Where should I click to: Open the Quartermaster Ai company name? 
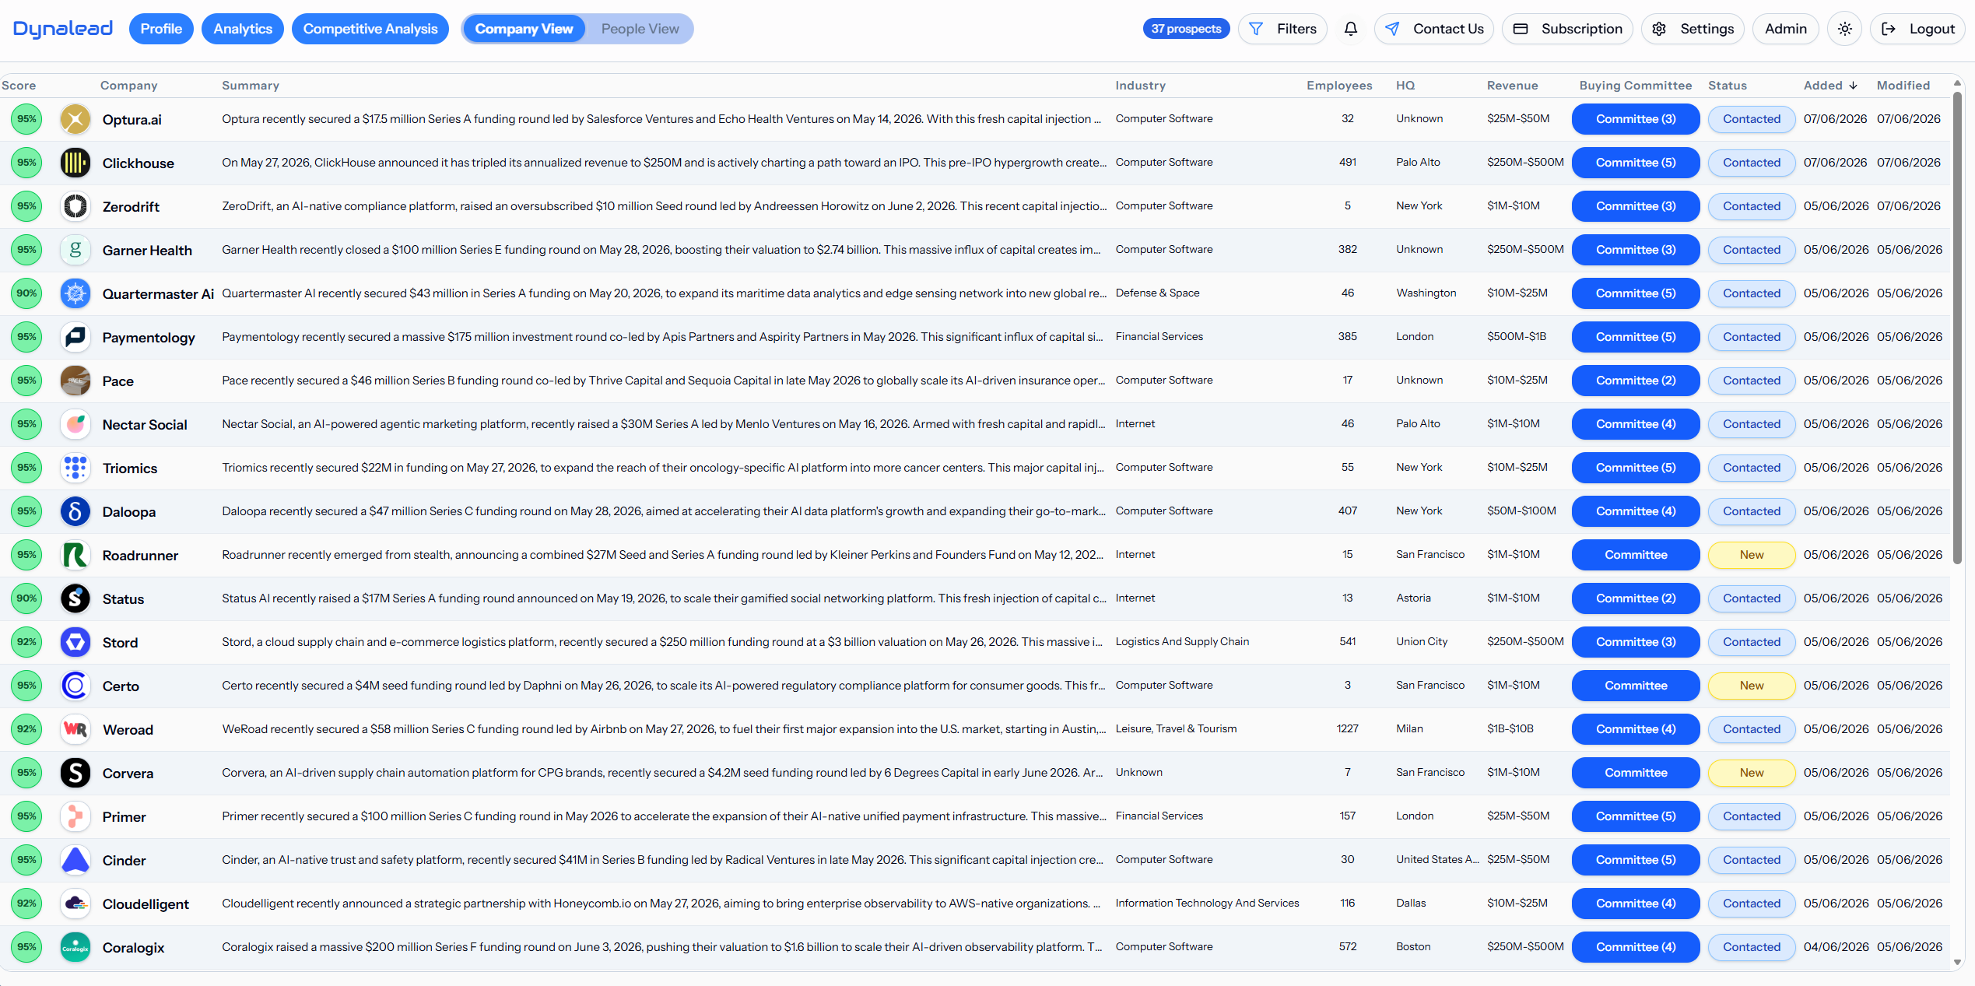(158, 293)
